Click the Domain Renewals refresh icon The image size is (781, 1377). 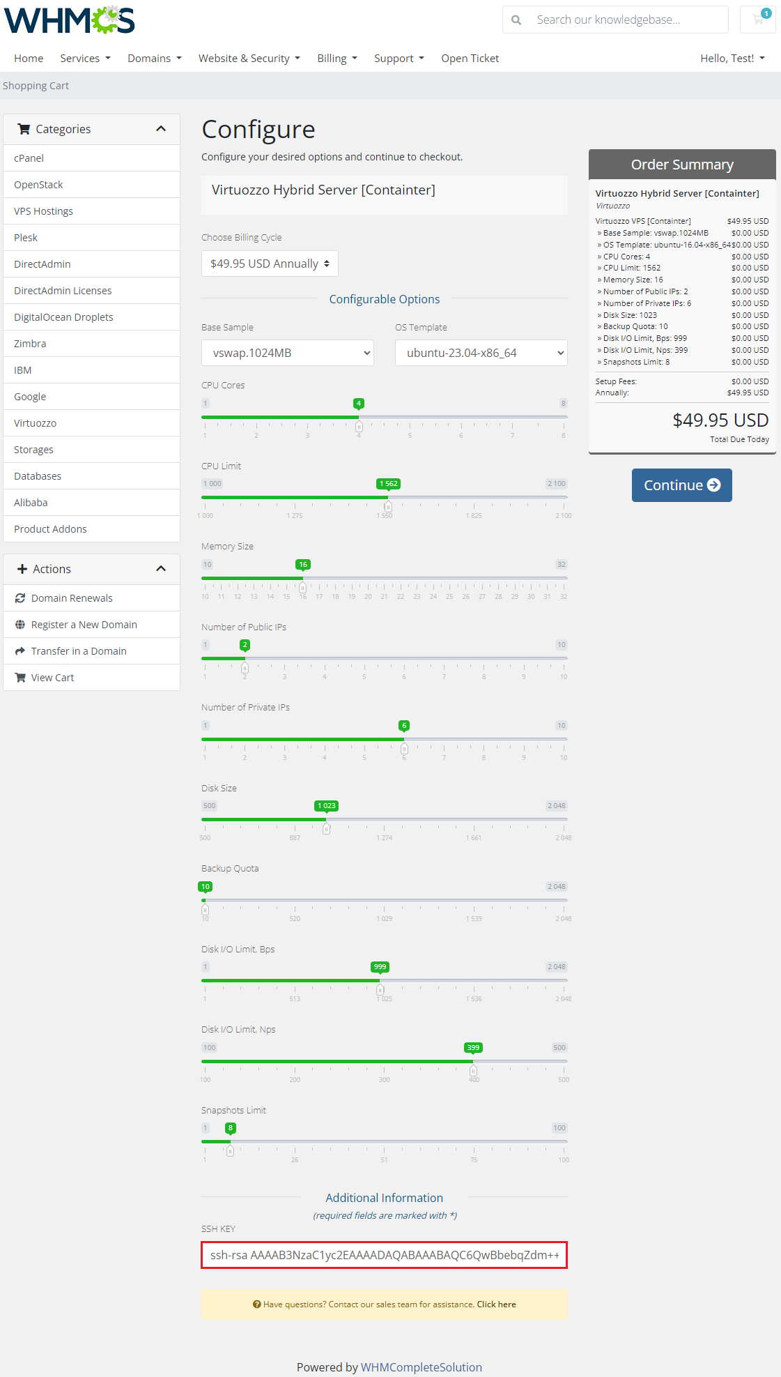coord(20,598)
